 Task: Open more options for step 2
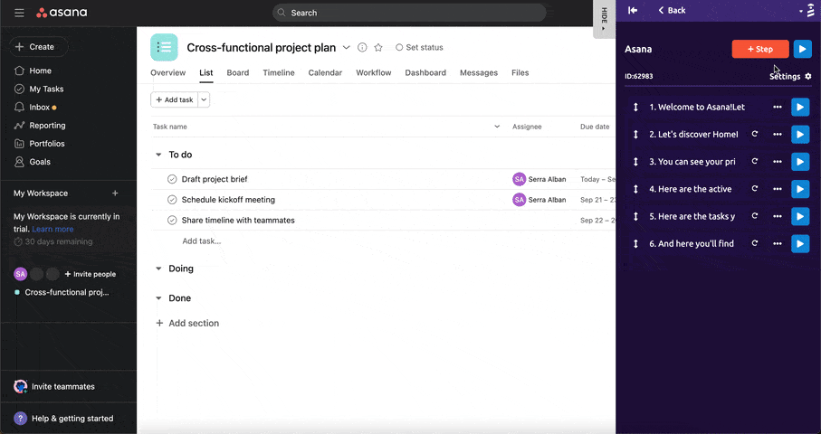778,135
